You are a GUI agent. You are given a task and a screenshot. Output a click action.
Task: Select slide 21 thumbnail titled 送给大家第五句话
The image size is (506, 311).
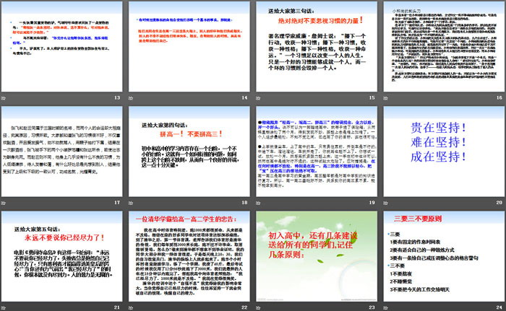click(61, 257)
